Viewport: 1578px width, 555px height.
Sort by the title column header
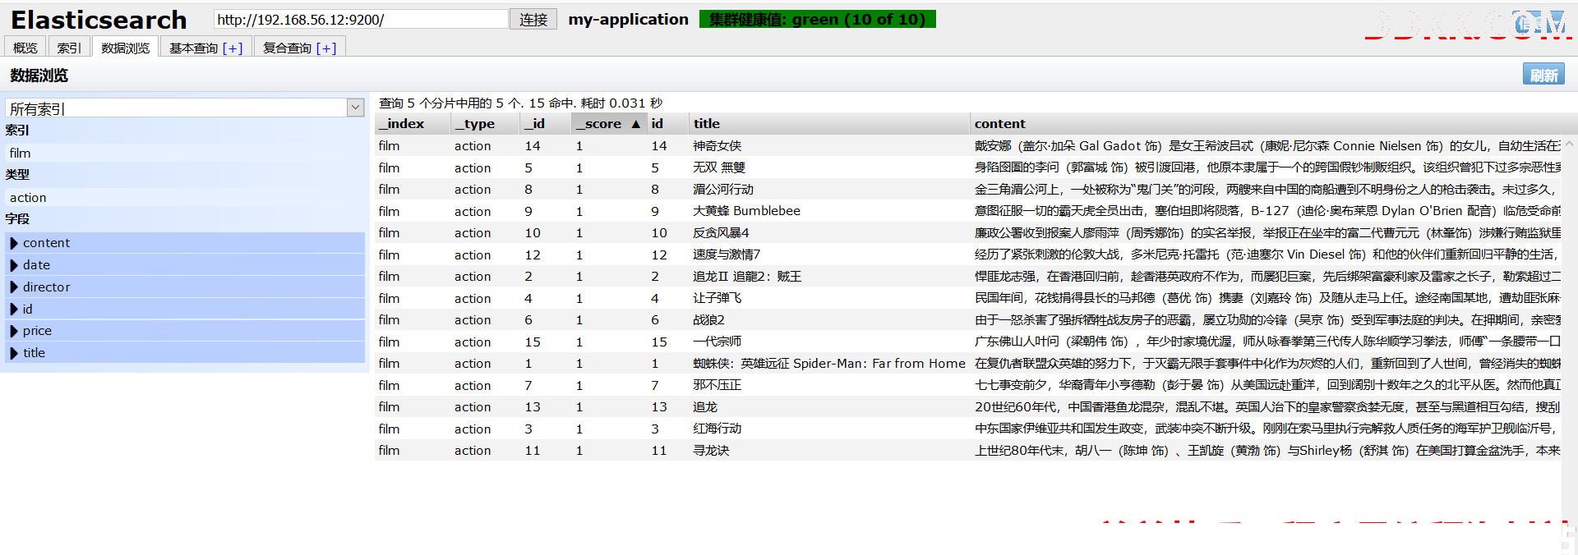[829, 124]
